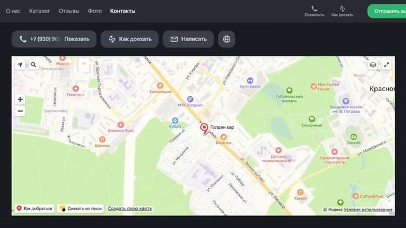Open the О нас tab
Screen dimensions: 406x228
13,11
